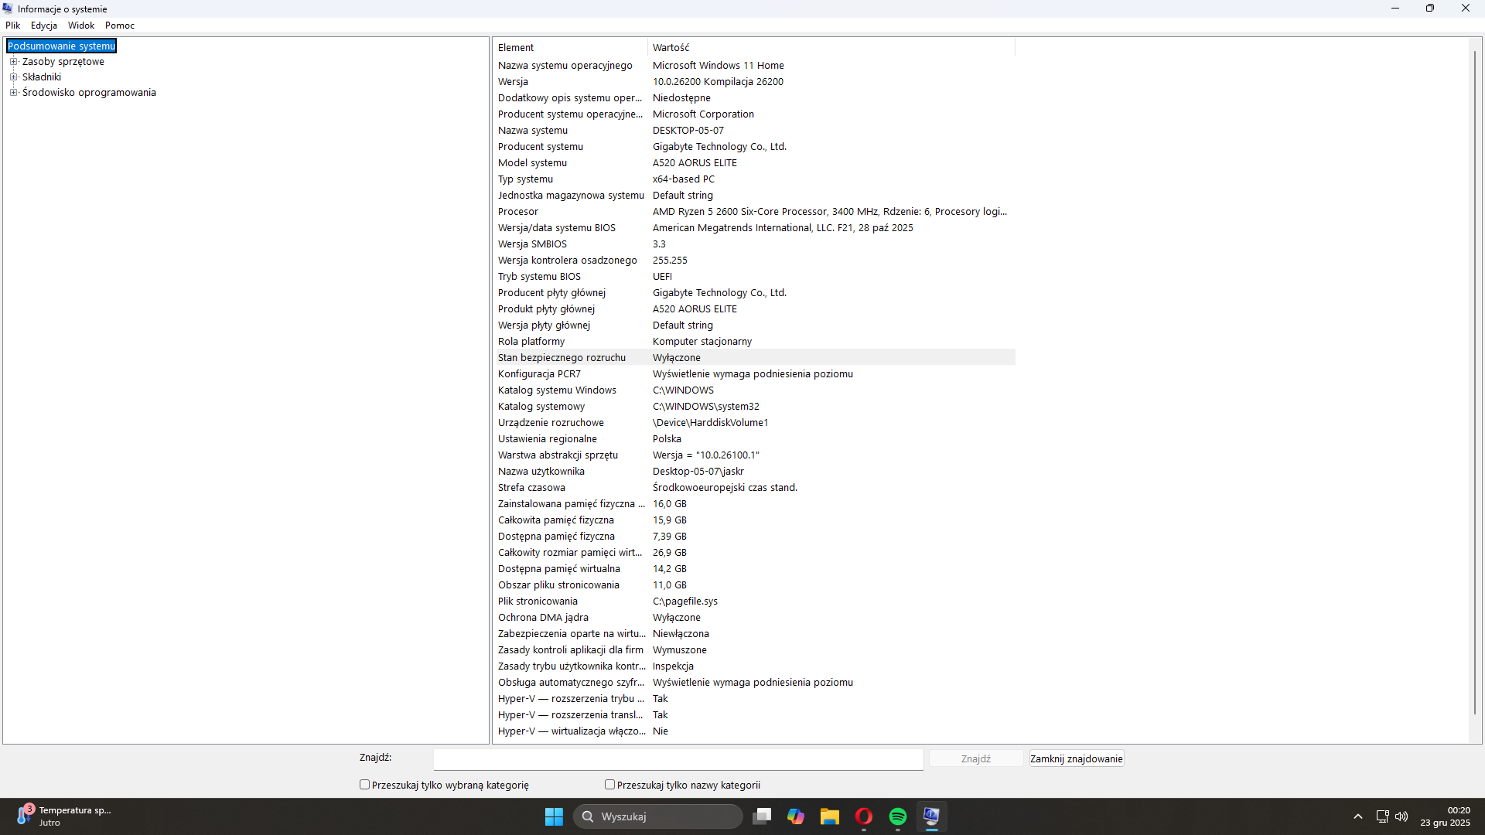Select the 'Katalog systemu Windows' row

point(755,390)
